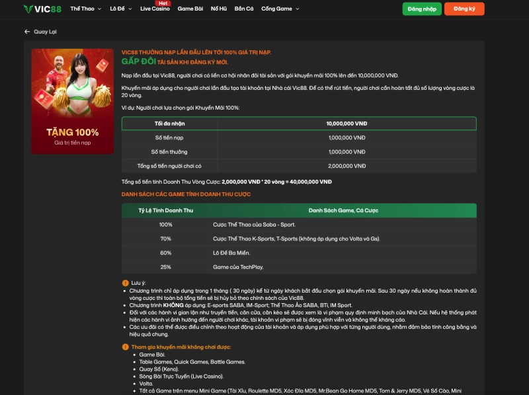Click the Quay Số (Keno) list item
This screenshot has width=529, height=395.
pos(159,369)
